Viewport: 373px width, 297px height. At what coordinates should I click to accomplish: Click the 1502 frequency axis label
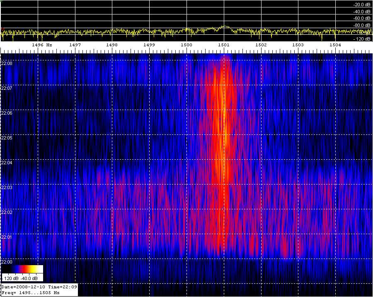[261, 45]
